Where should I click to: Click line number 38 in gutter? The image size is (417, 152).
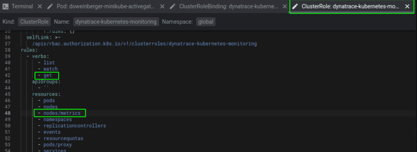8,50
